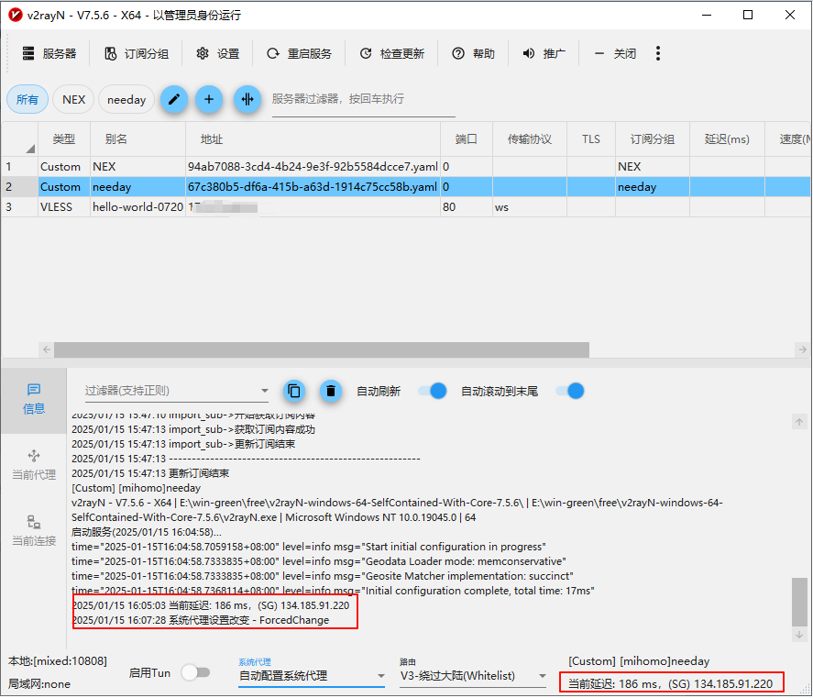The width and height of the screenshot is (813, 698).
Task: Click 重启服务 to restart service
Action: pos(300,54)
